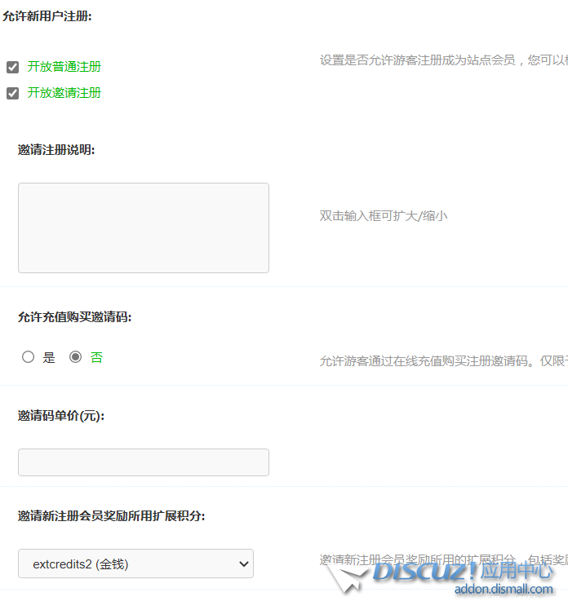The height and width of the screenshot is (610, 568).
Task: Click the arrow on the extcredits2 select box
Action: click(x=242, y=564)
